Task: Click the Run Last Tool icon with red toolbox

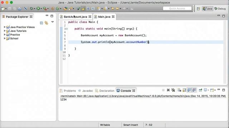Action: click(45, 9)
